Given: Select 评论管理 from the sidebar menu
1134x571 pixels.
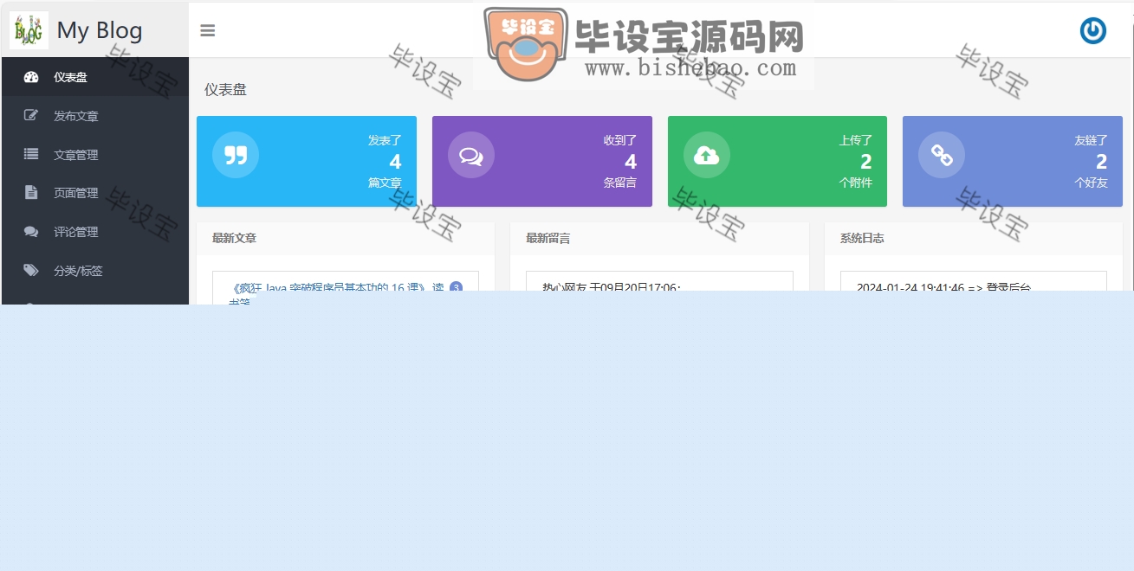Looking at the screenshot, I should (75, 231).
